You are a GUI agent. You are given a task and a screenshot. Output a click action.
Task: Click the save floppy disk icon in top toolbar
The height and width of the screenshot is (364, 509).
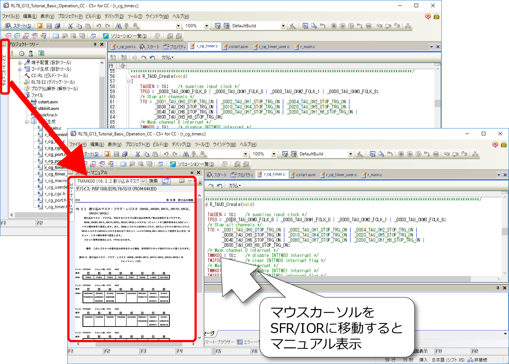click(49, 26)
